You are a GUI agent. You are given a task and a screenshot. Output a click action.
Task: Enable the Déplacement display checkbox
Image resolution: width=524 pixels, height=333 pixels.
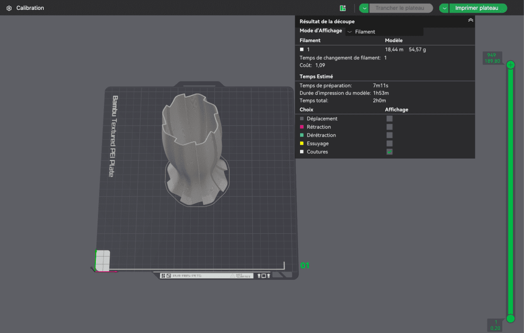click(x=389, y=119)
